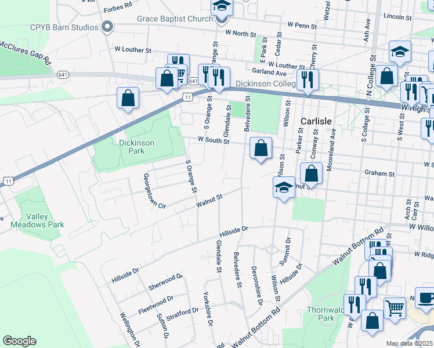Select the US 11 shield near S Orange St
The height and width of the screenshot is (348, 434).
[x=188, y=97]
